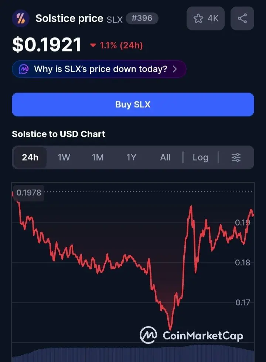Click the 0.1978 price label on chart
This screenshot has width=266, height=362.
point(28,192)
